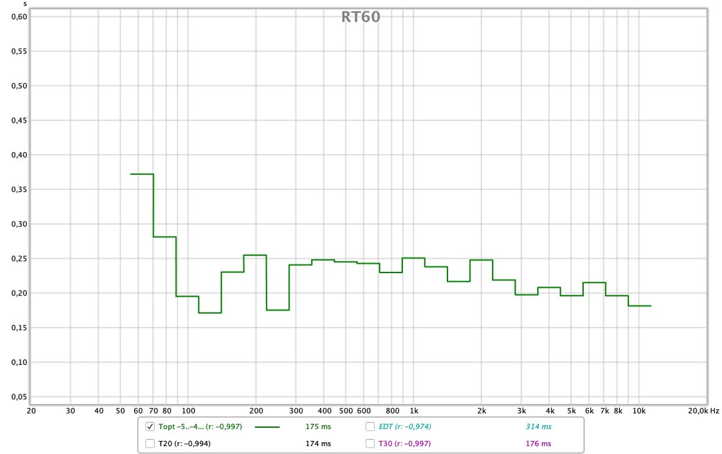Click the 2k frequency axis label

pos(482,411)
